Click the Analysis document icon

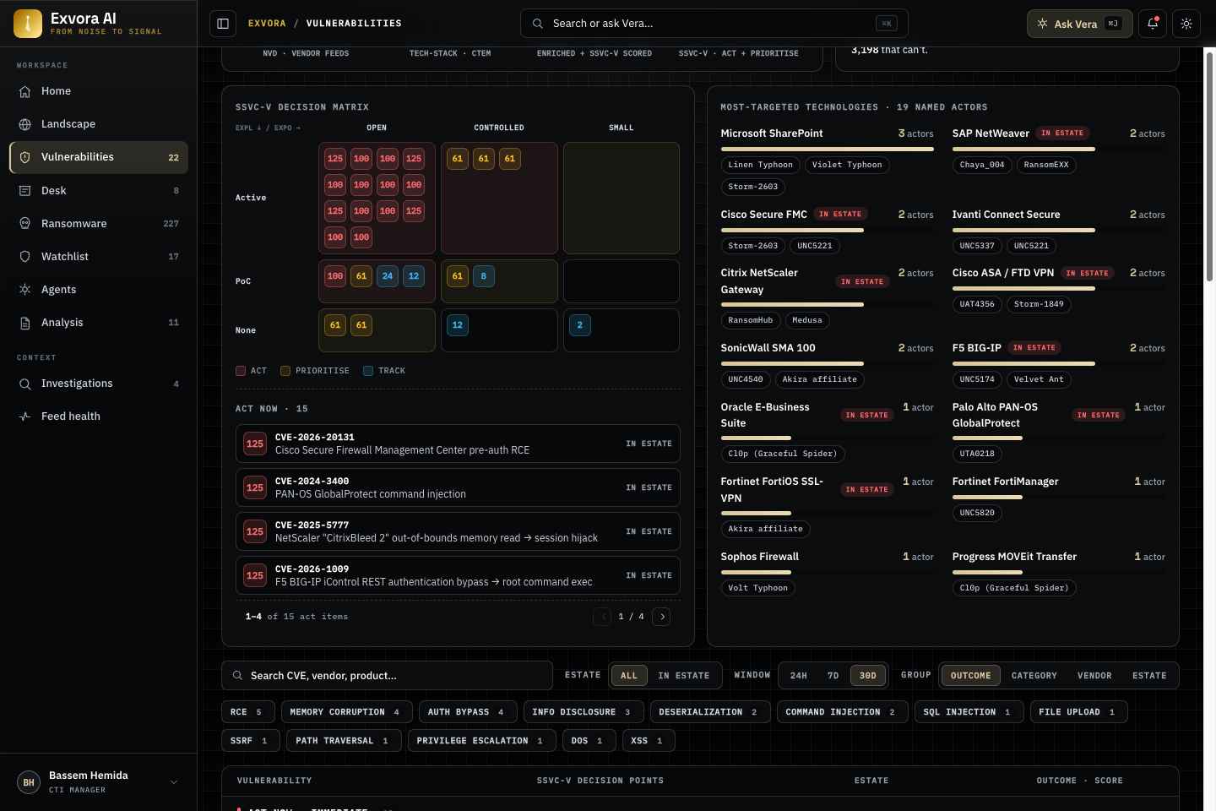25,323
